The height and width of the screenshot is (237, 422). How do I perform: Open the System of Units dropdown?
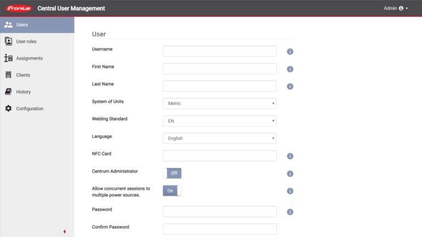tap(219, 103)
